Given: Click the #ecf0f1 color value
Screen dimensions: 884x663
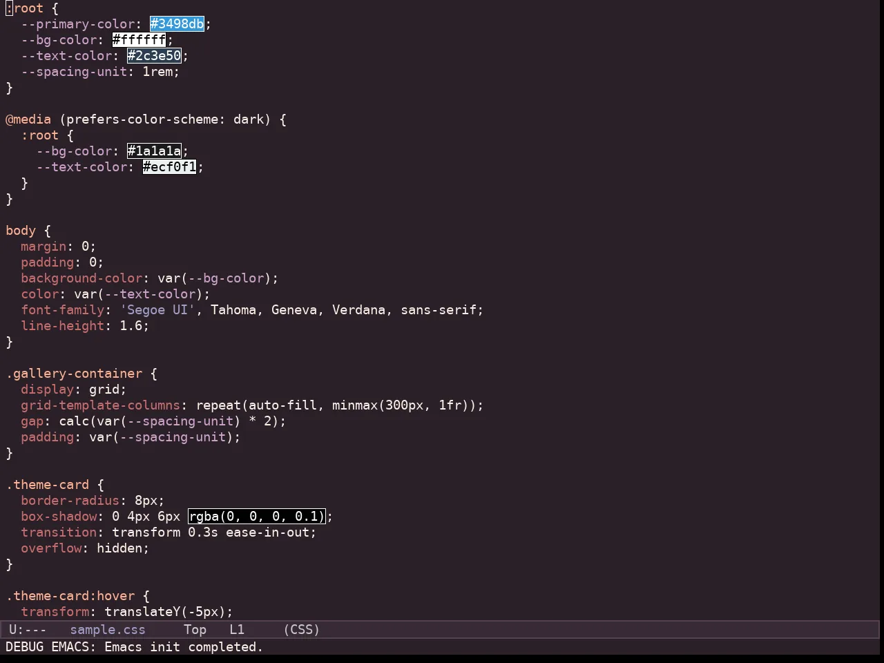Looking at the screenshot, I should click(170, 167).
